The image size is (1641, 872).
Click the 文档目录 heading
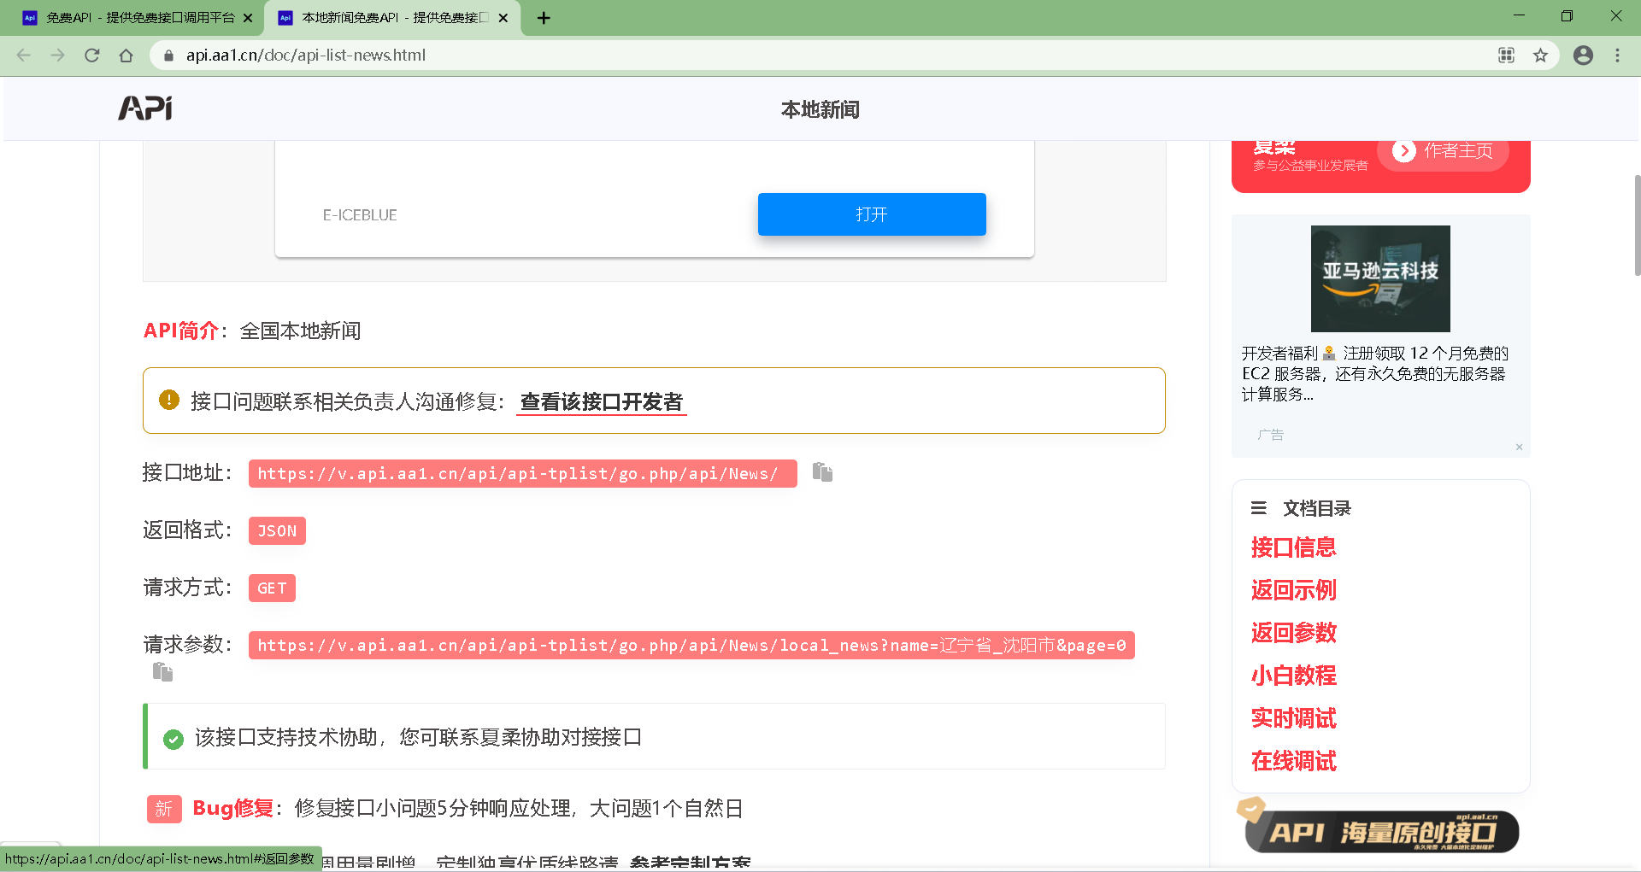click(1317, 508)
